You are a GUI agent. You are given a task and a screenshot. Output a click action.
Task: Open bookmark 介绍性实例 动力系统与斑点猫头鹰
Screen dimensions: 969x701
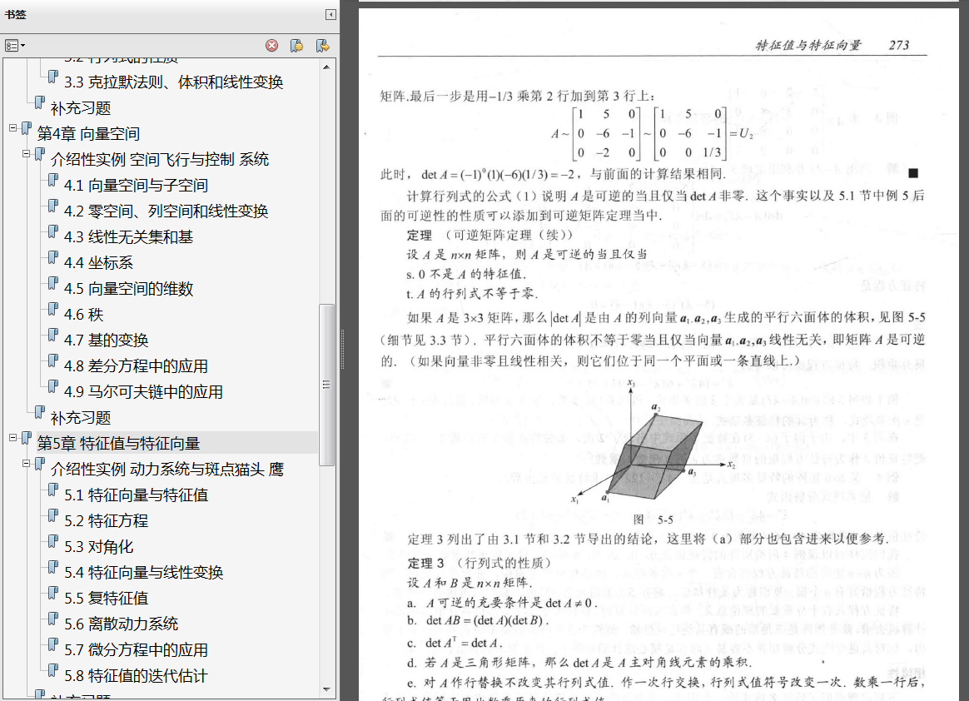tap(166, 470)
